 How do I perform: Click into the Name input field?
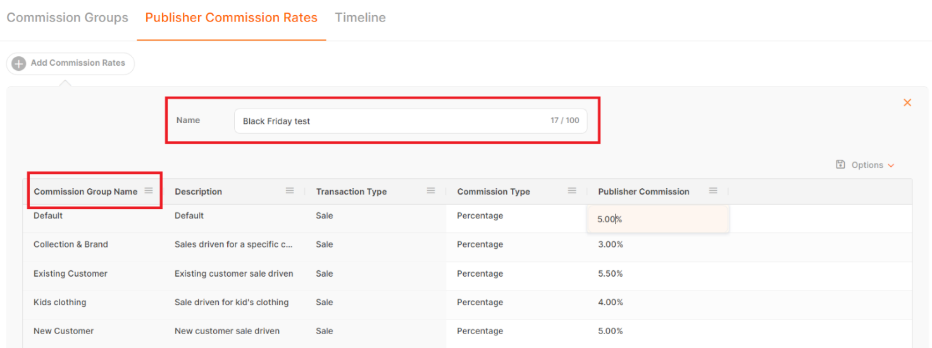coord(392,121)
